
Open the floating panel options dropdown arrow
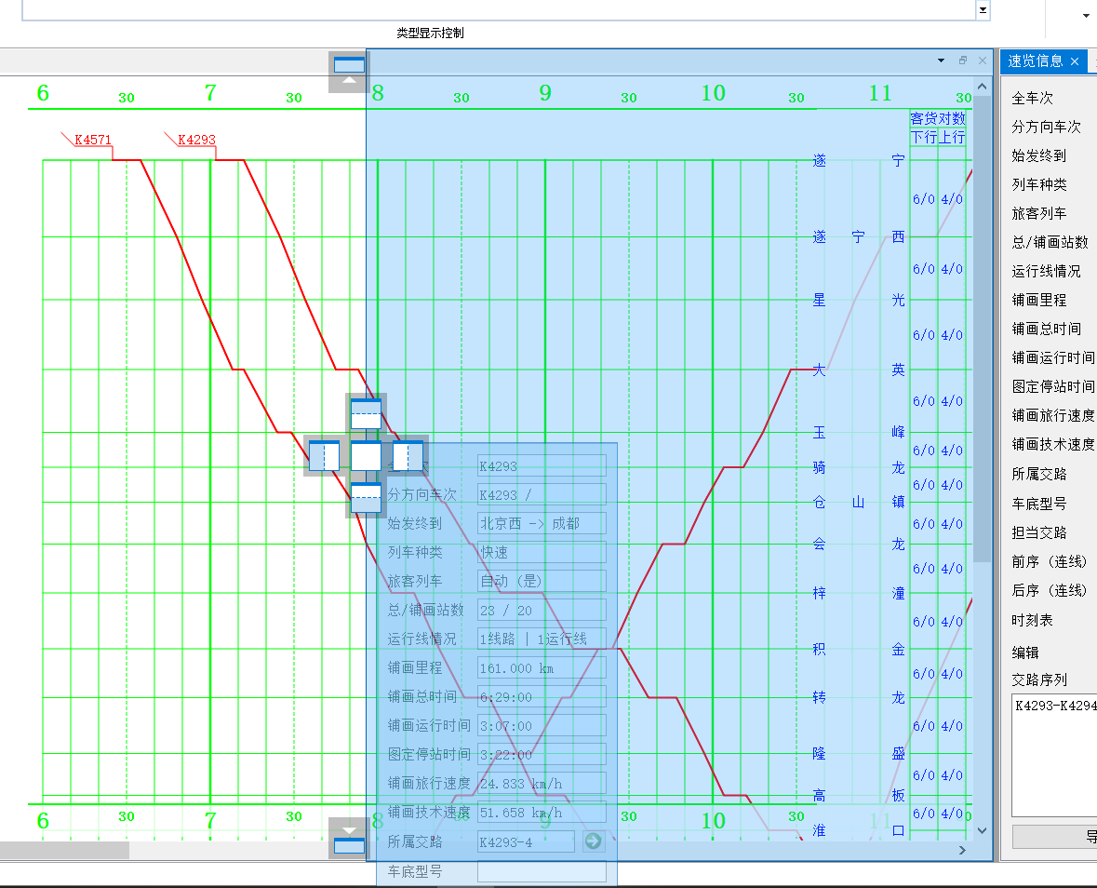(x=941, y=61)
